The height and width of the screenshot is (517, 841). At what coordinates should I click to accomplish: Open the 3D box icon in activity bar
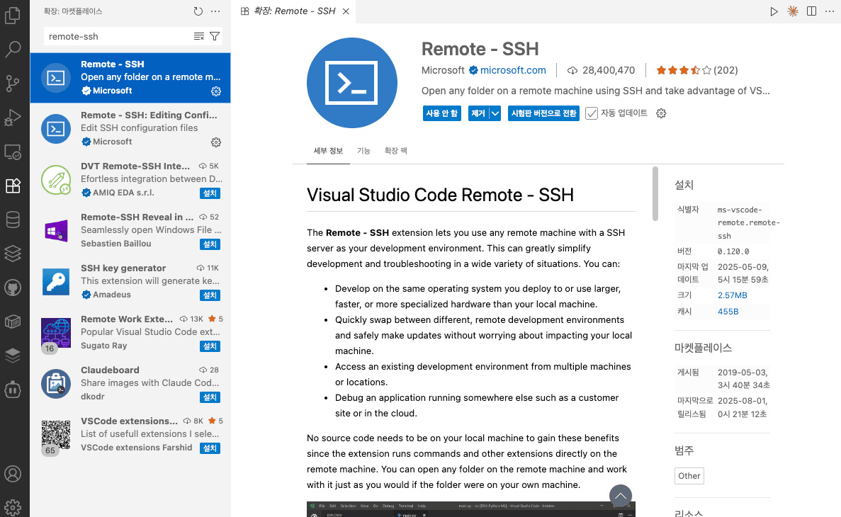point(12,322)
